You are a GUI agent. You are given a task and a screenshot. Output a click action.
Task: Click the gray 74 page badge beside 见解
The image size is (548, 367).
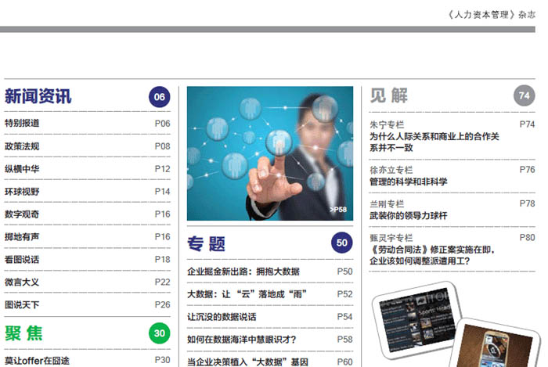525,95
